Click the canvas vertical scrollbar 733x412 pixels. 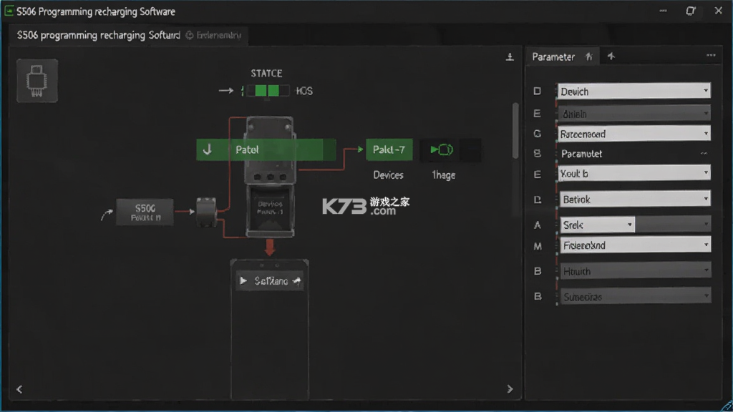515,131
